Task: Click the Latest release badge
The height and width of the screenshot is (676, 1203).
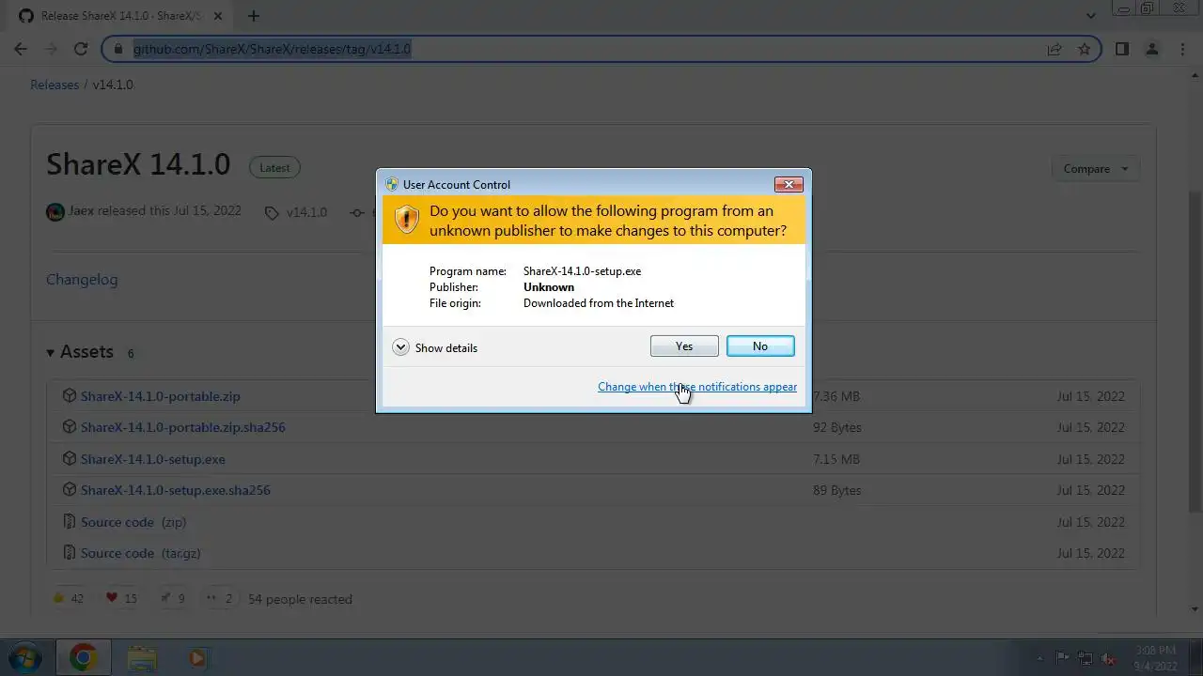Action: pyautogui.click(x=274, y=168)
